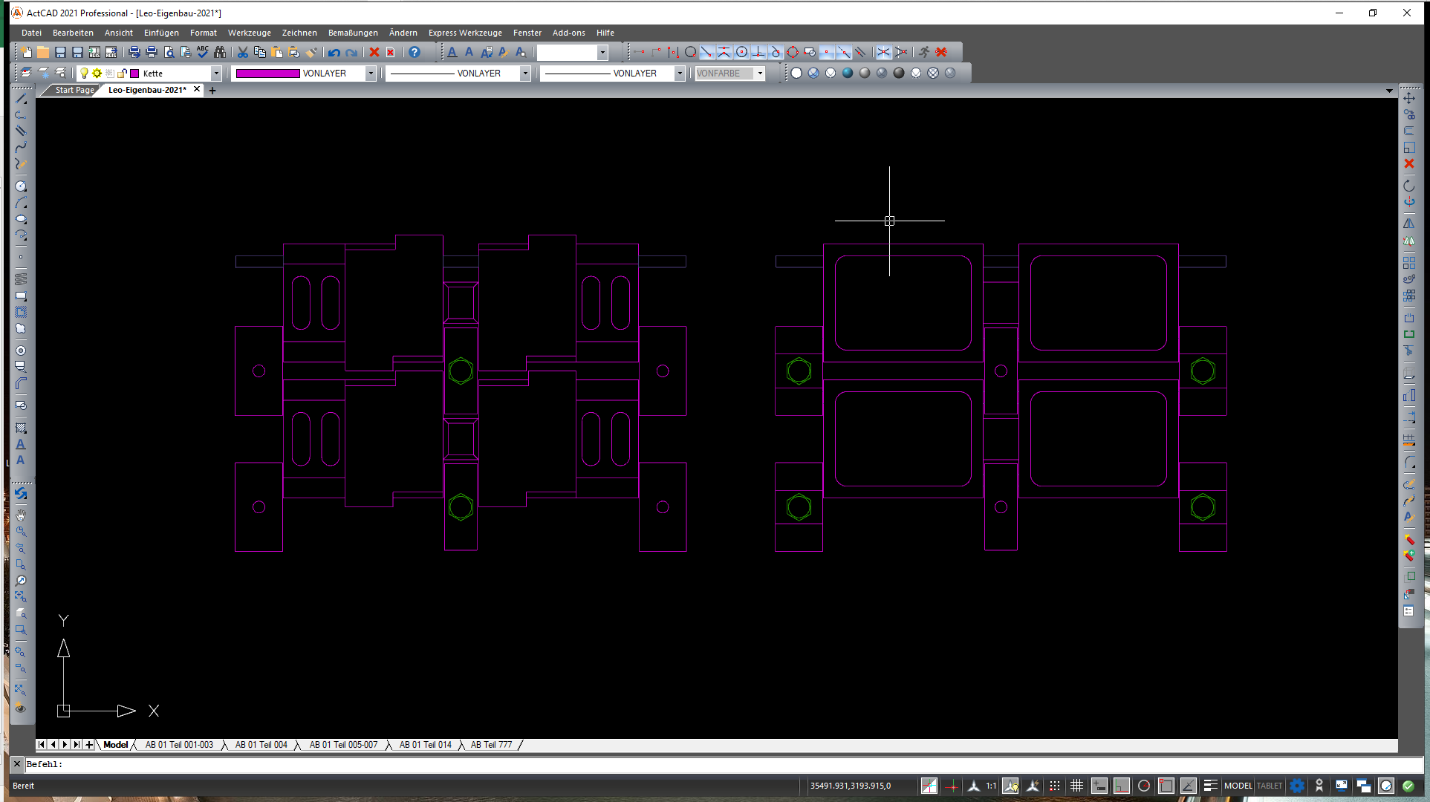Open the VONLAYER color dropdown

[x=371, y=74]
